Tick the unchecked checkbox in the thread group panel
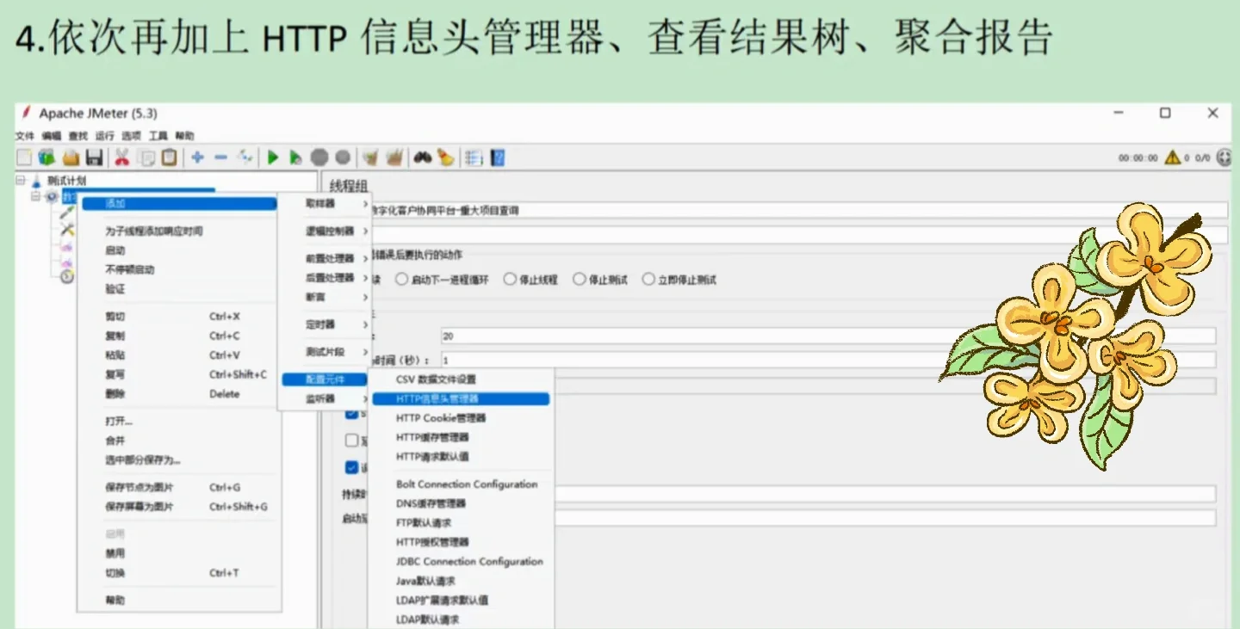The width and height of the screenshot is (1240, 629). pyautogui.click(x=351, y=441)
